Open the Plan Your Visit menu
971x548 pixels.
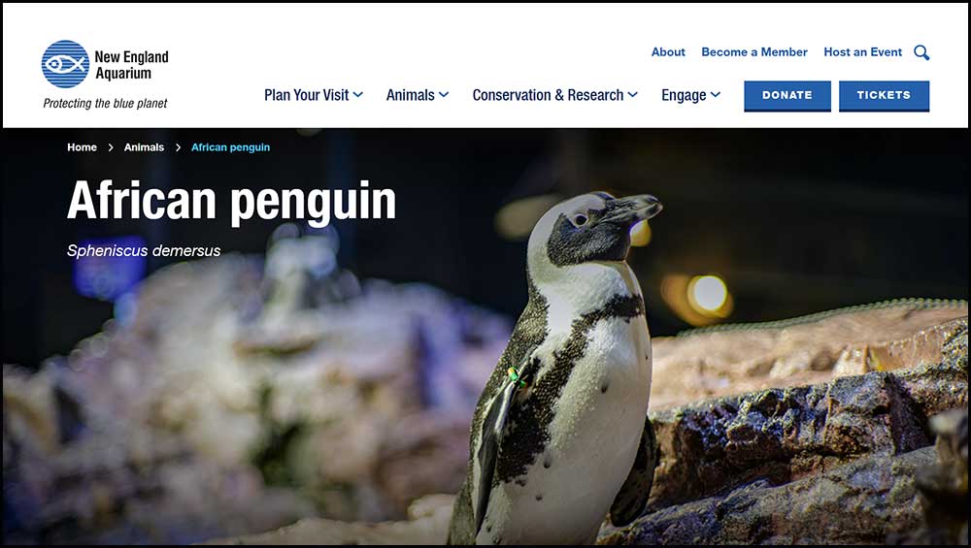pos(307,95)
